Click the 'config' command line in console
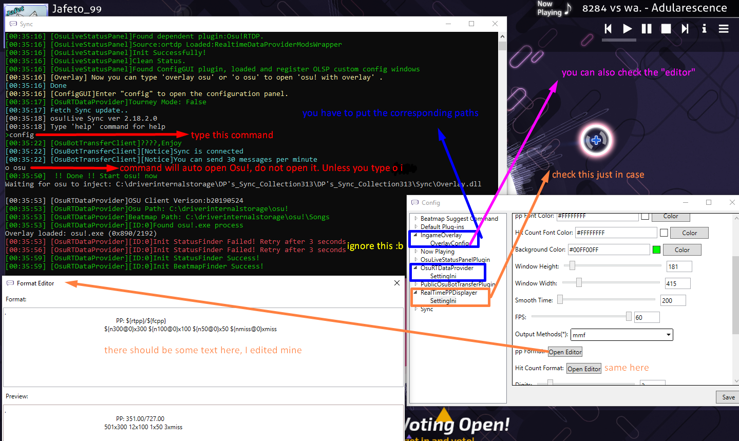 (x=20, y=135)
